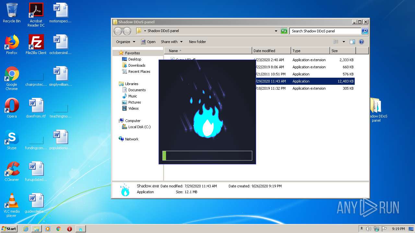Sort by the Size column header

(x=343, y=51)
